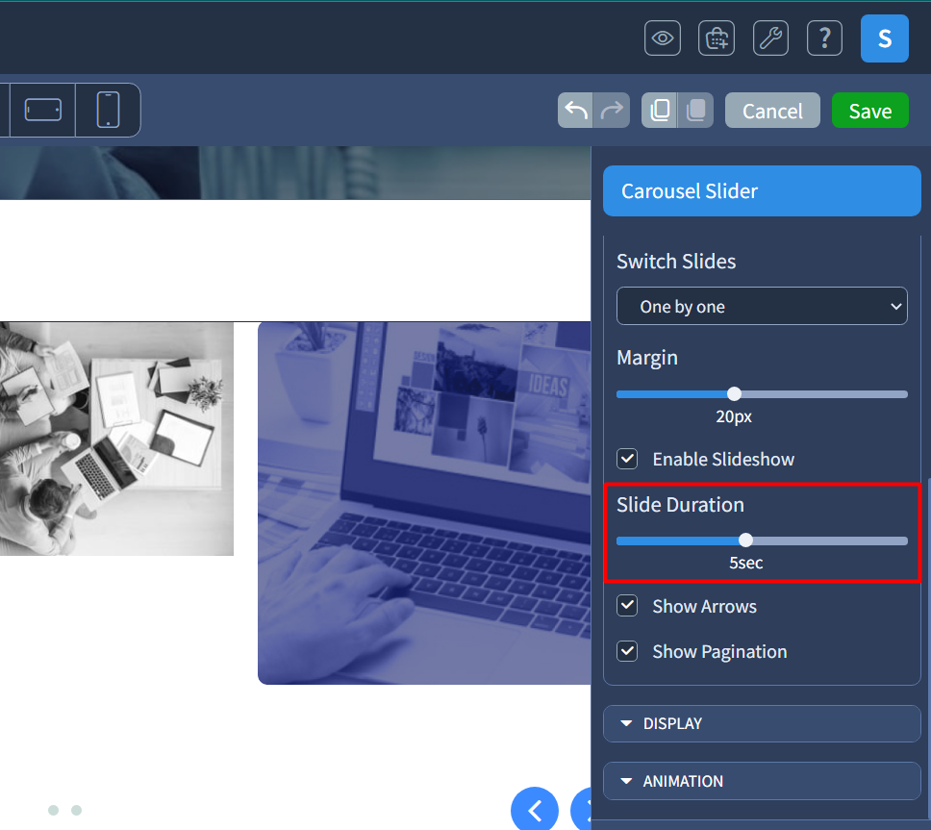Open help with the question mark icon

[x=824, y=38]
